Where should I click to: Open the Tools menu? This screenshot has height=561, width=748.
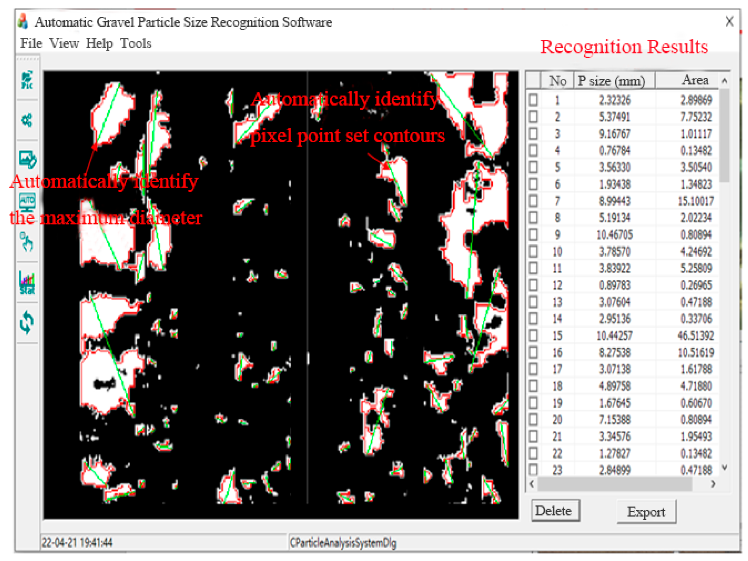[x=136, y=43]
